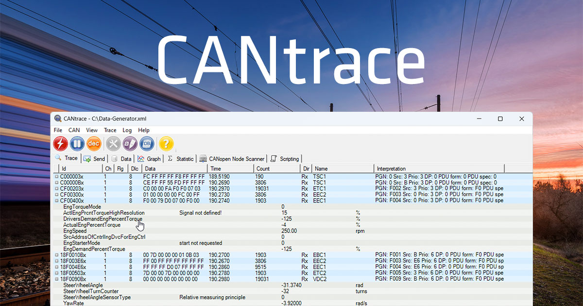
Task: Switch to the Send tab
Action: 94,159
